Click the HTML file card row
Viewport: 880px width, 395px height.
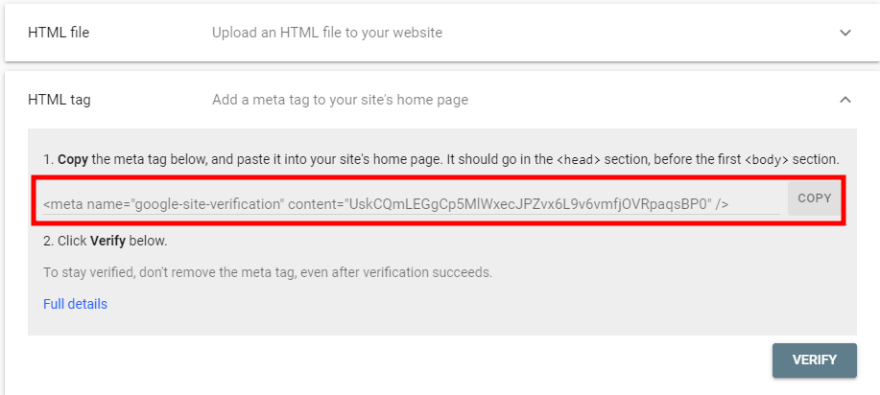[441, 33]
